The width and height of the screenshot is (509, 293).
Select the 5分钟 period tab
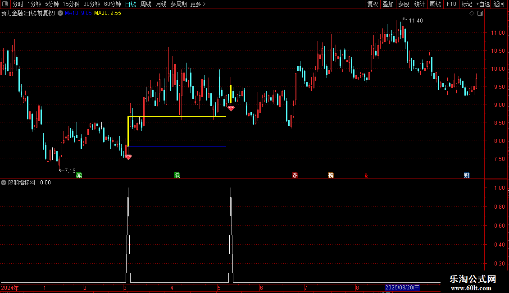tap(52, 4)
